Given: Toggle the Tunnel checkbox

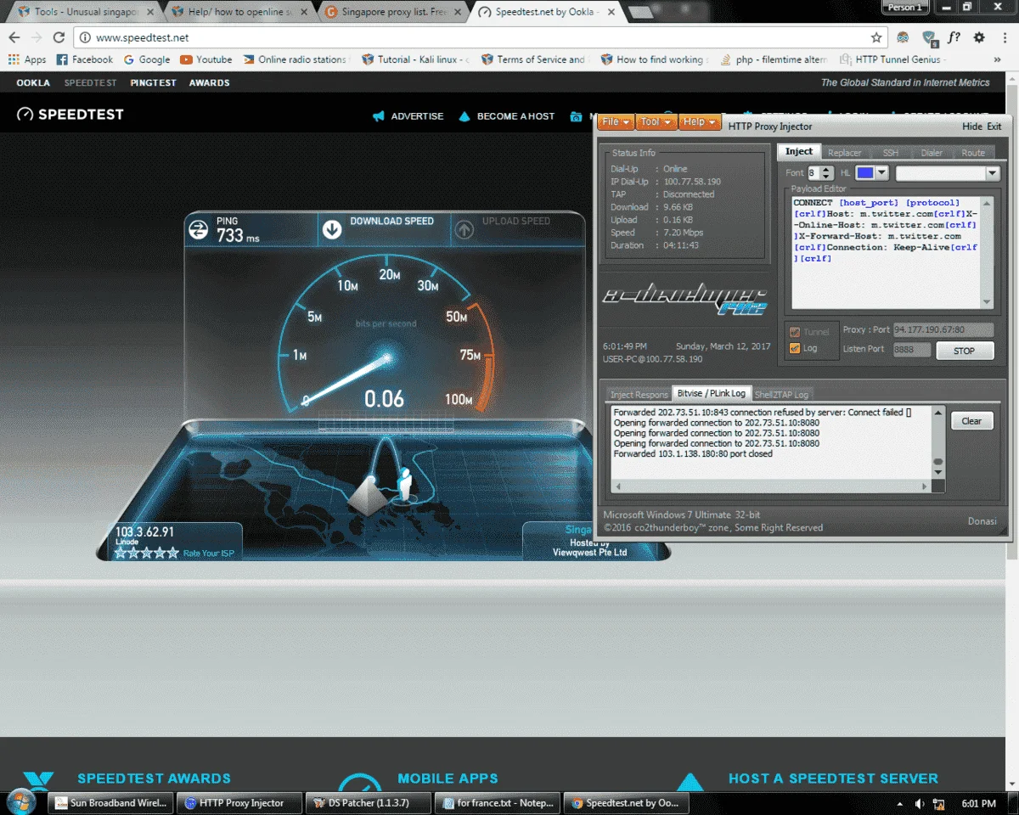Looking at the screenshot, I should [x=795, y=332].
